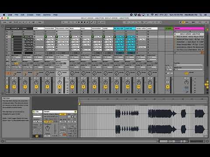Click the yellow preview/cue button on Master track
The image size is (210, 157).
coord(187,74)
